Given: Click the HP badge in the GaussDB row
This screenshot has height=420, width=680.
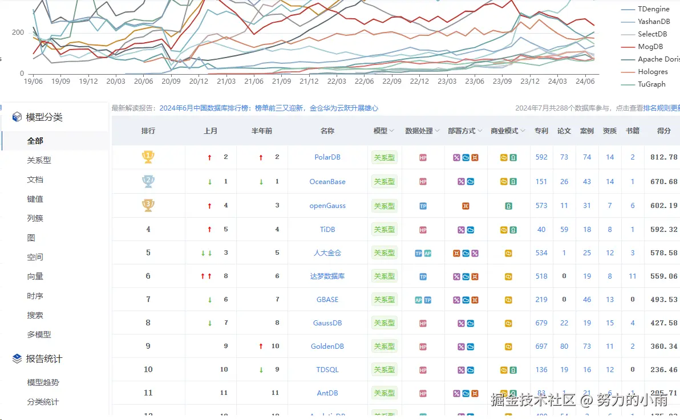Looking at the screenshot, I should pyautogui.click(x=423, y=323).
